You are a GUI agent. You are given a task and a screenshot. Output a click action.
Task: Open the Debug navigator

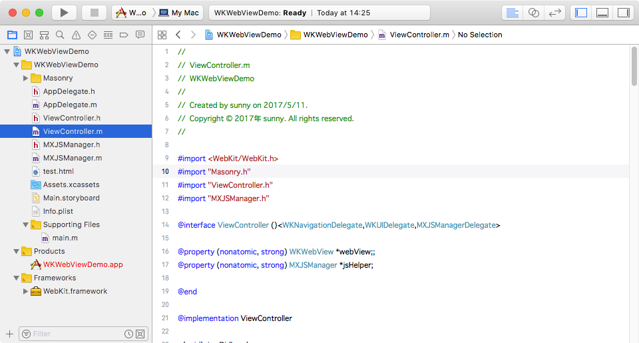[x=108, y=35]
